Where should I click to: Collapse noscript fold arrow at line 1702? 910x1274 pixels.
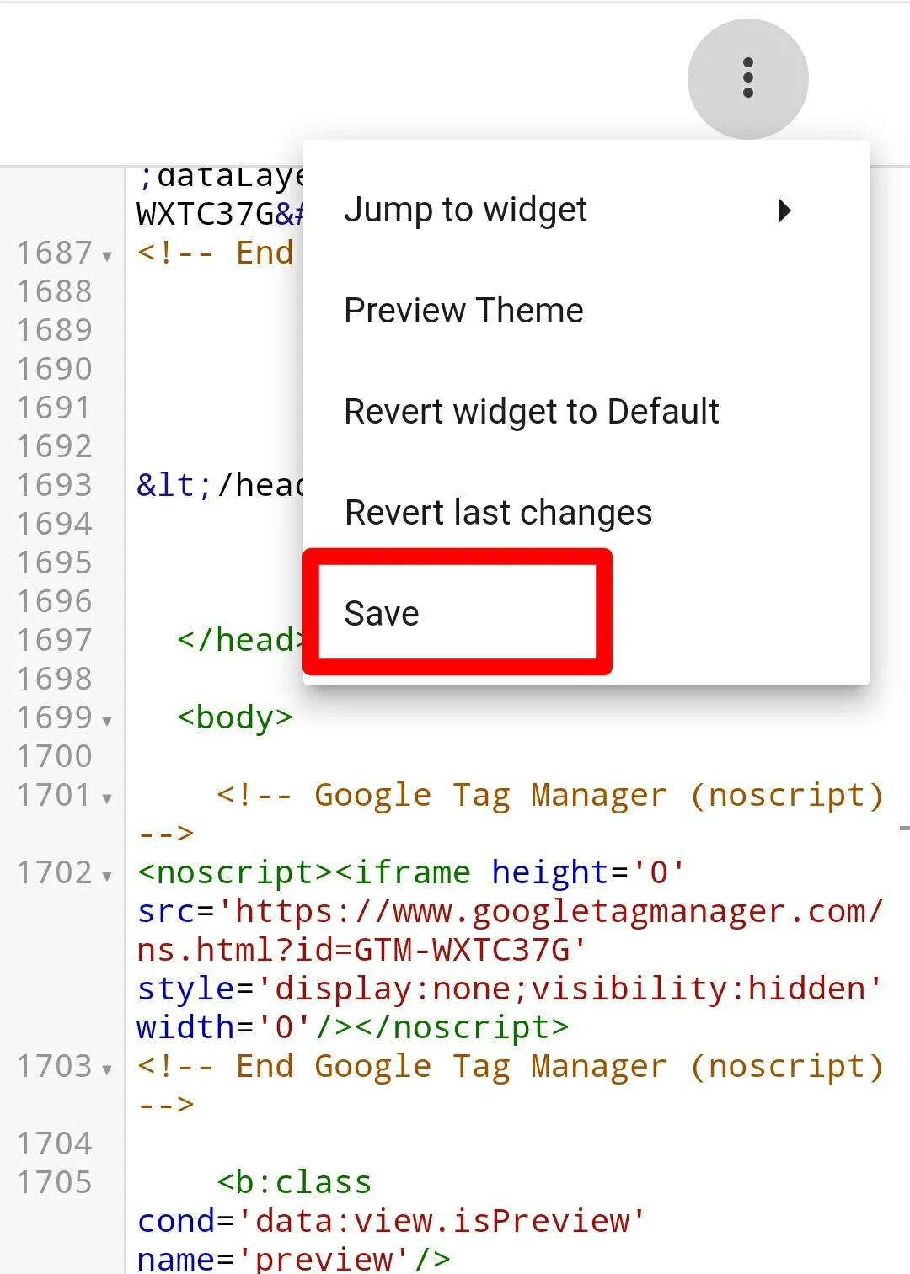[x=107, y=876]
